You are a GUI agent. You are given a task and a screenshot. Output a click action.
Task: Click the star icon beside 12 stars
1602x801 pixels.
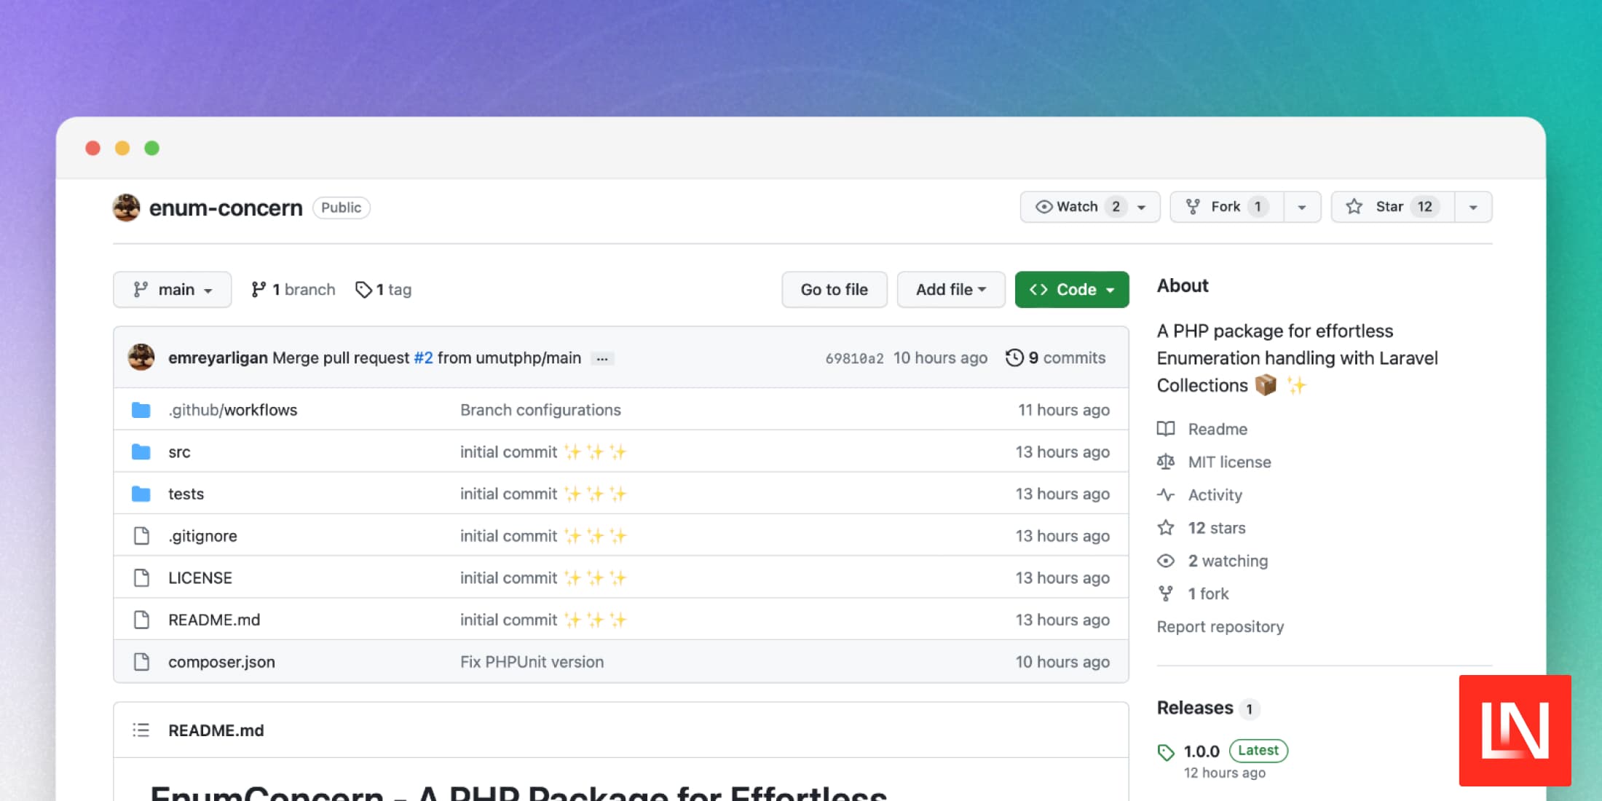coord(1166,527)
